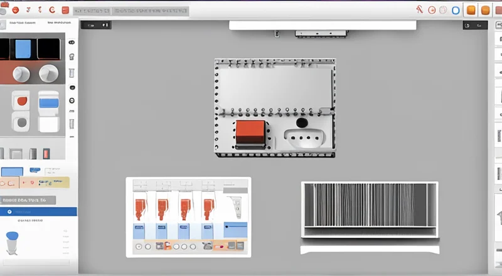
Task: Pick the blue swatch between the black tiles
Action: point(24,49)
